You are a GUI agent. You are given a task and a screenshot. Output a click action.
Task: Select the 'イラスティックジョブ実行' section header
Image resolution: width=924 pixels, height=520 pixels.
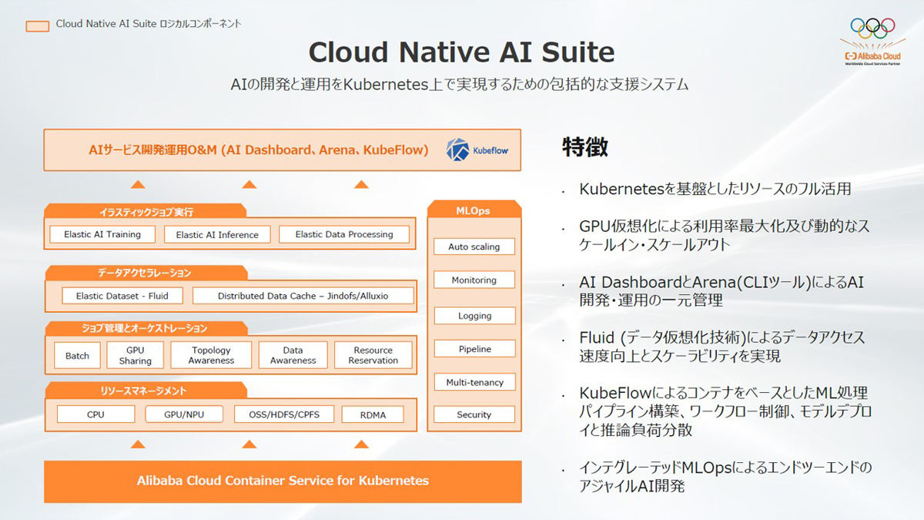pos(146,211)
